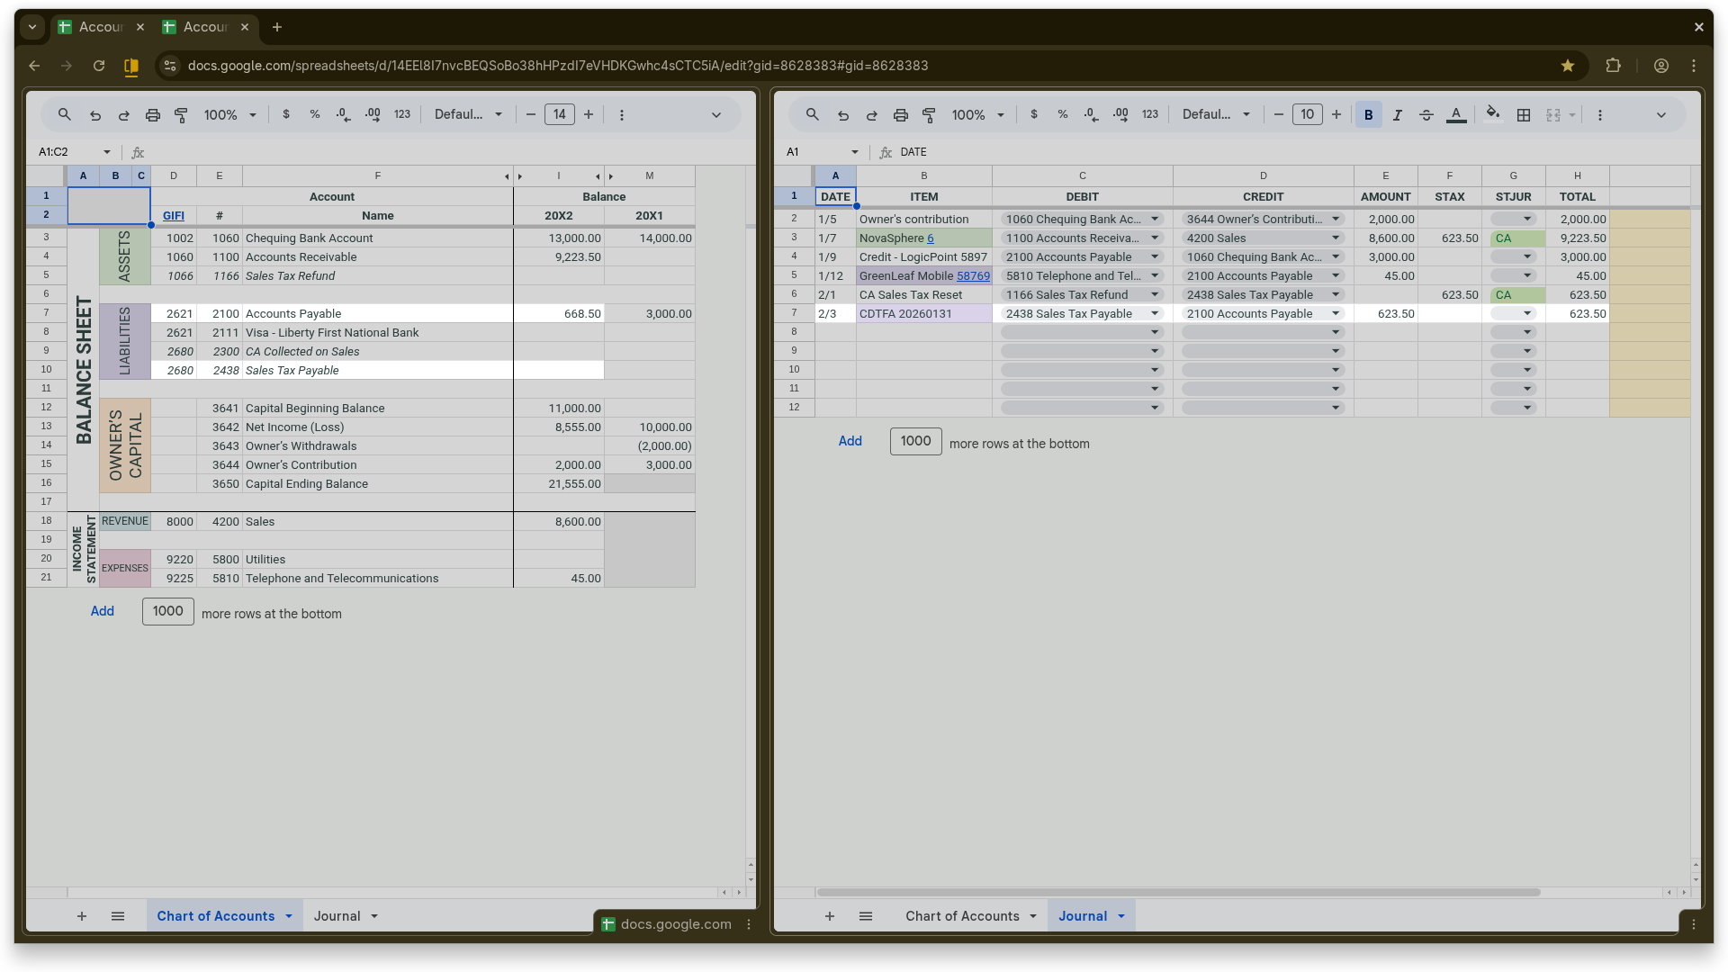Open the zoom level dropdown
Screen dimensions: 1728x972
(x=977, y=114)
